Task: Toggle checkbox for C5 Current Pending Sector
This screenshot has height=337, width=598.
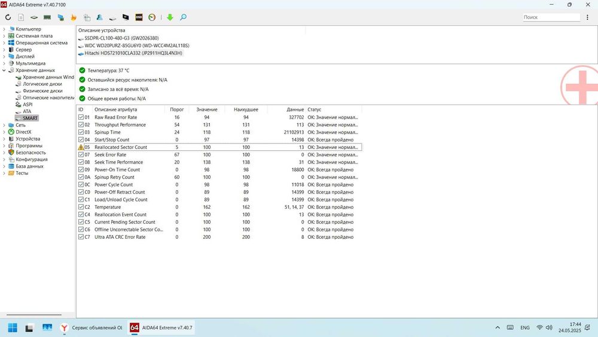Action: [81, 221]
